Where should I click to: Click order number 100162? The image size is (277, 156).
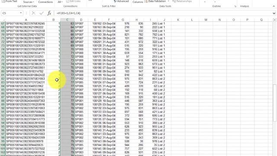95,23
